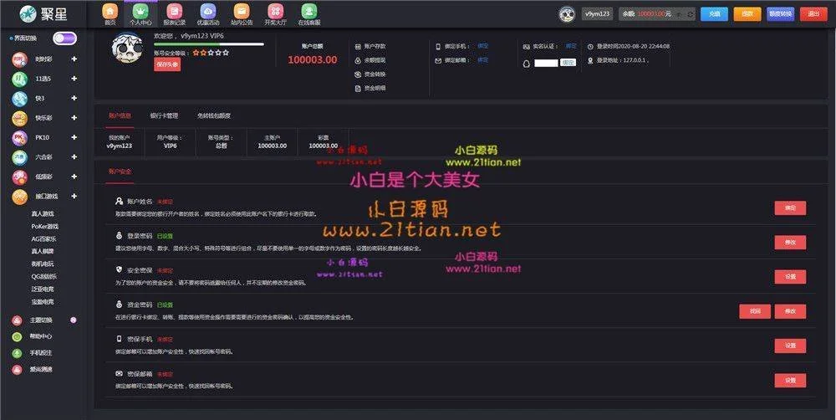Go to 开奖大厅 lottery hall icon
The height and width of the screenshot is (420, 836).
point(275,12)
